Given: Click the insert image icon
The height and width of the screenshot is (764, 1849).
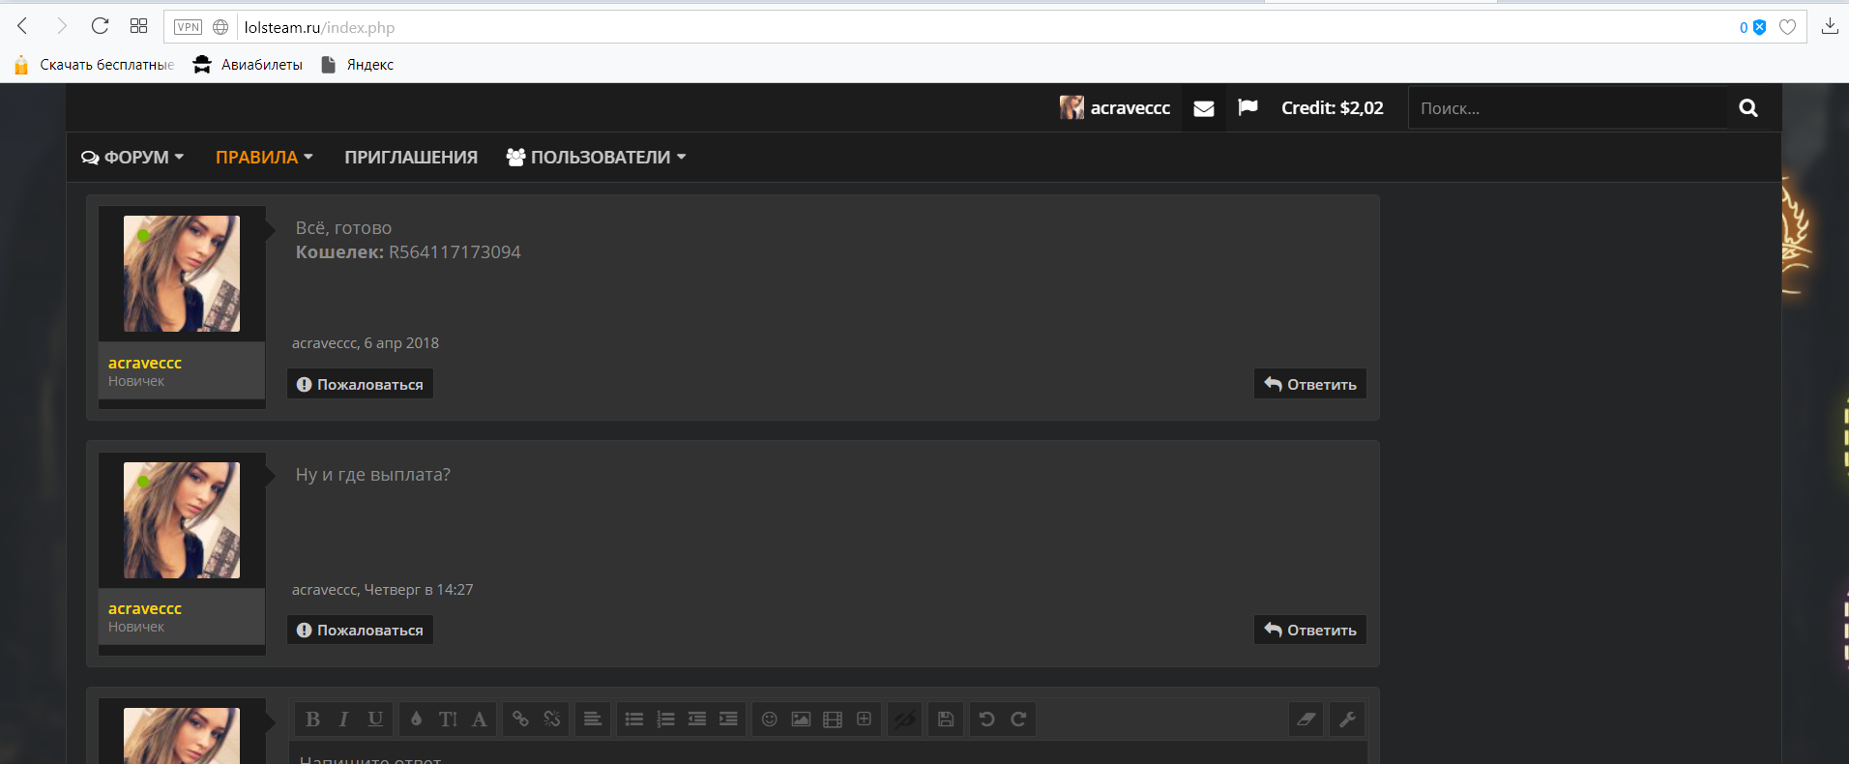Looking at the screenshot, I should [801, 720].
